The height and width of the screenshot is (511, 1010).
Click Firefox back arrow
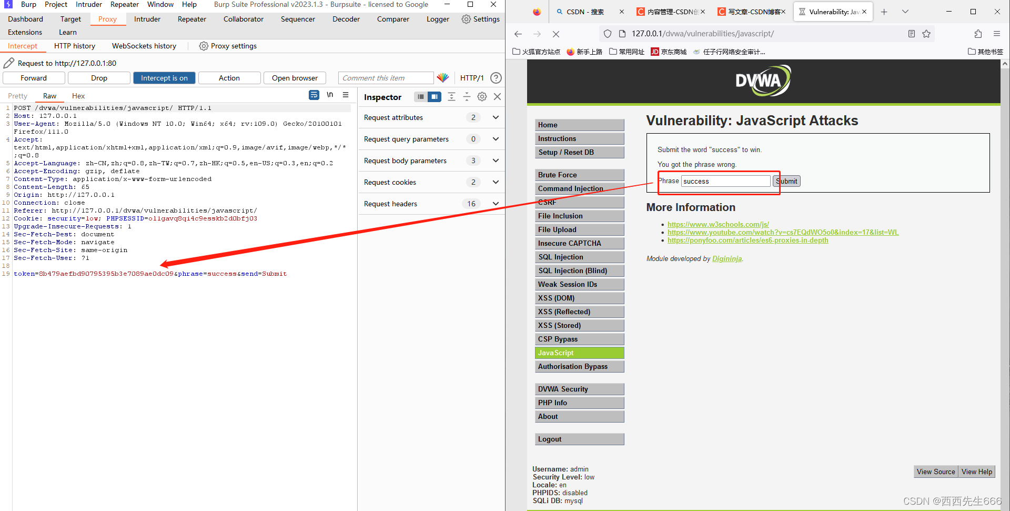pyautogui.click(x=518, y=34)
